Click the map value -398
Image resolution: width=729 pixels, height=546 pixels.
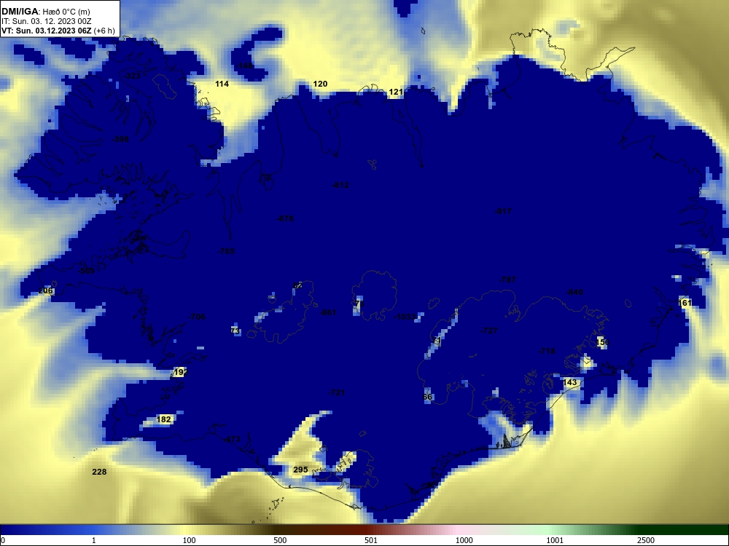pyautogui.click(x=120, y=139)
